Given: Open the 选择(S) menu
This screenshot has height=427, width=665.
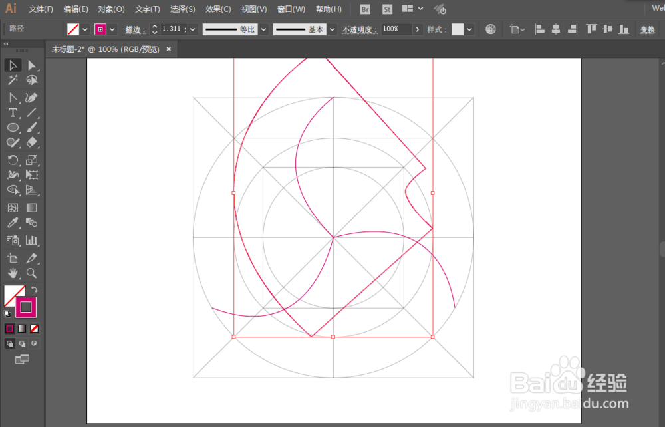Looking at the screenshot, I should coord(182,9).
